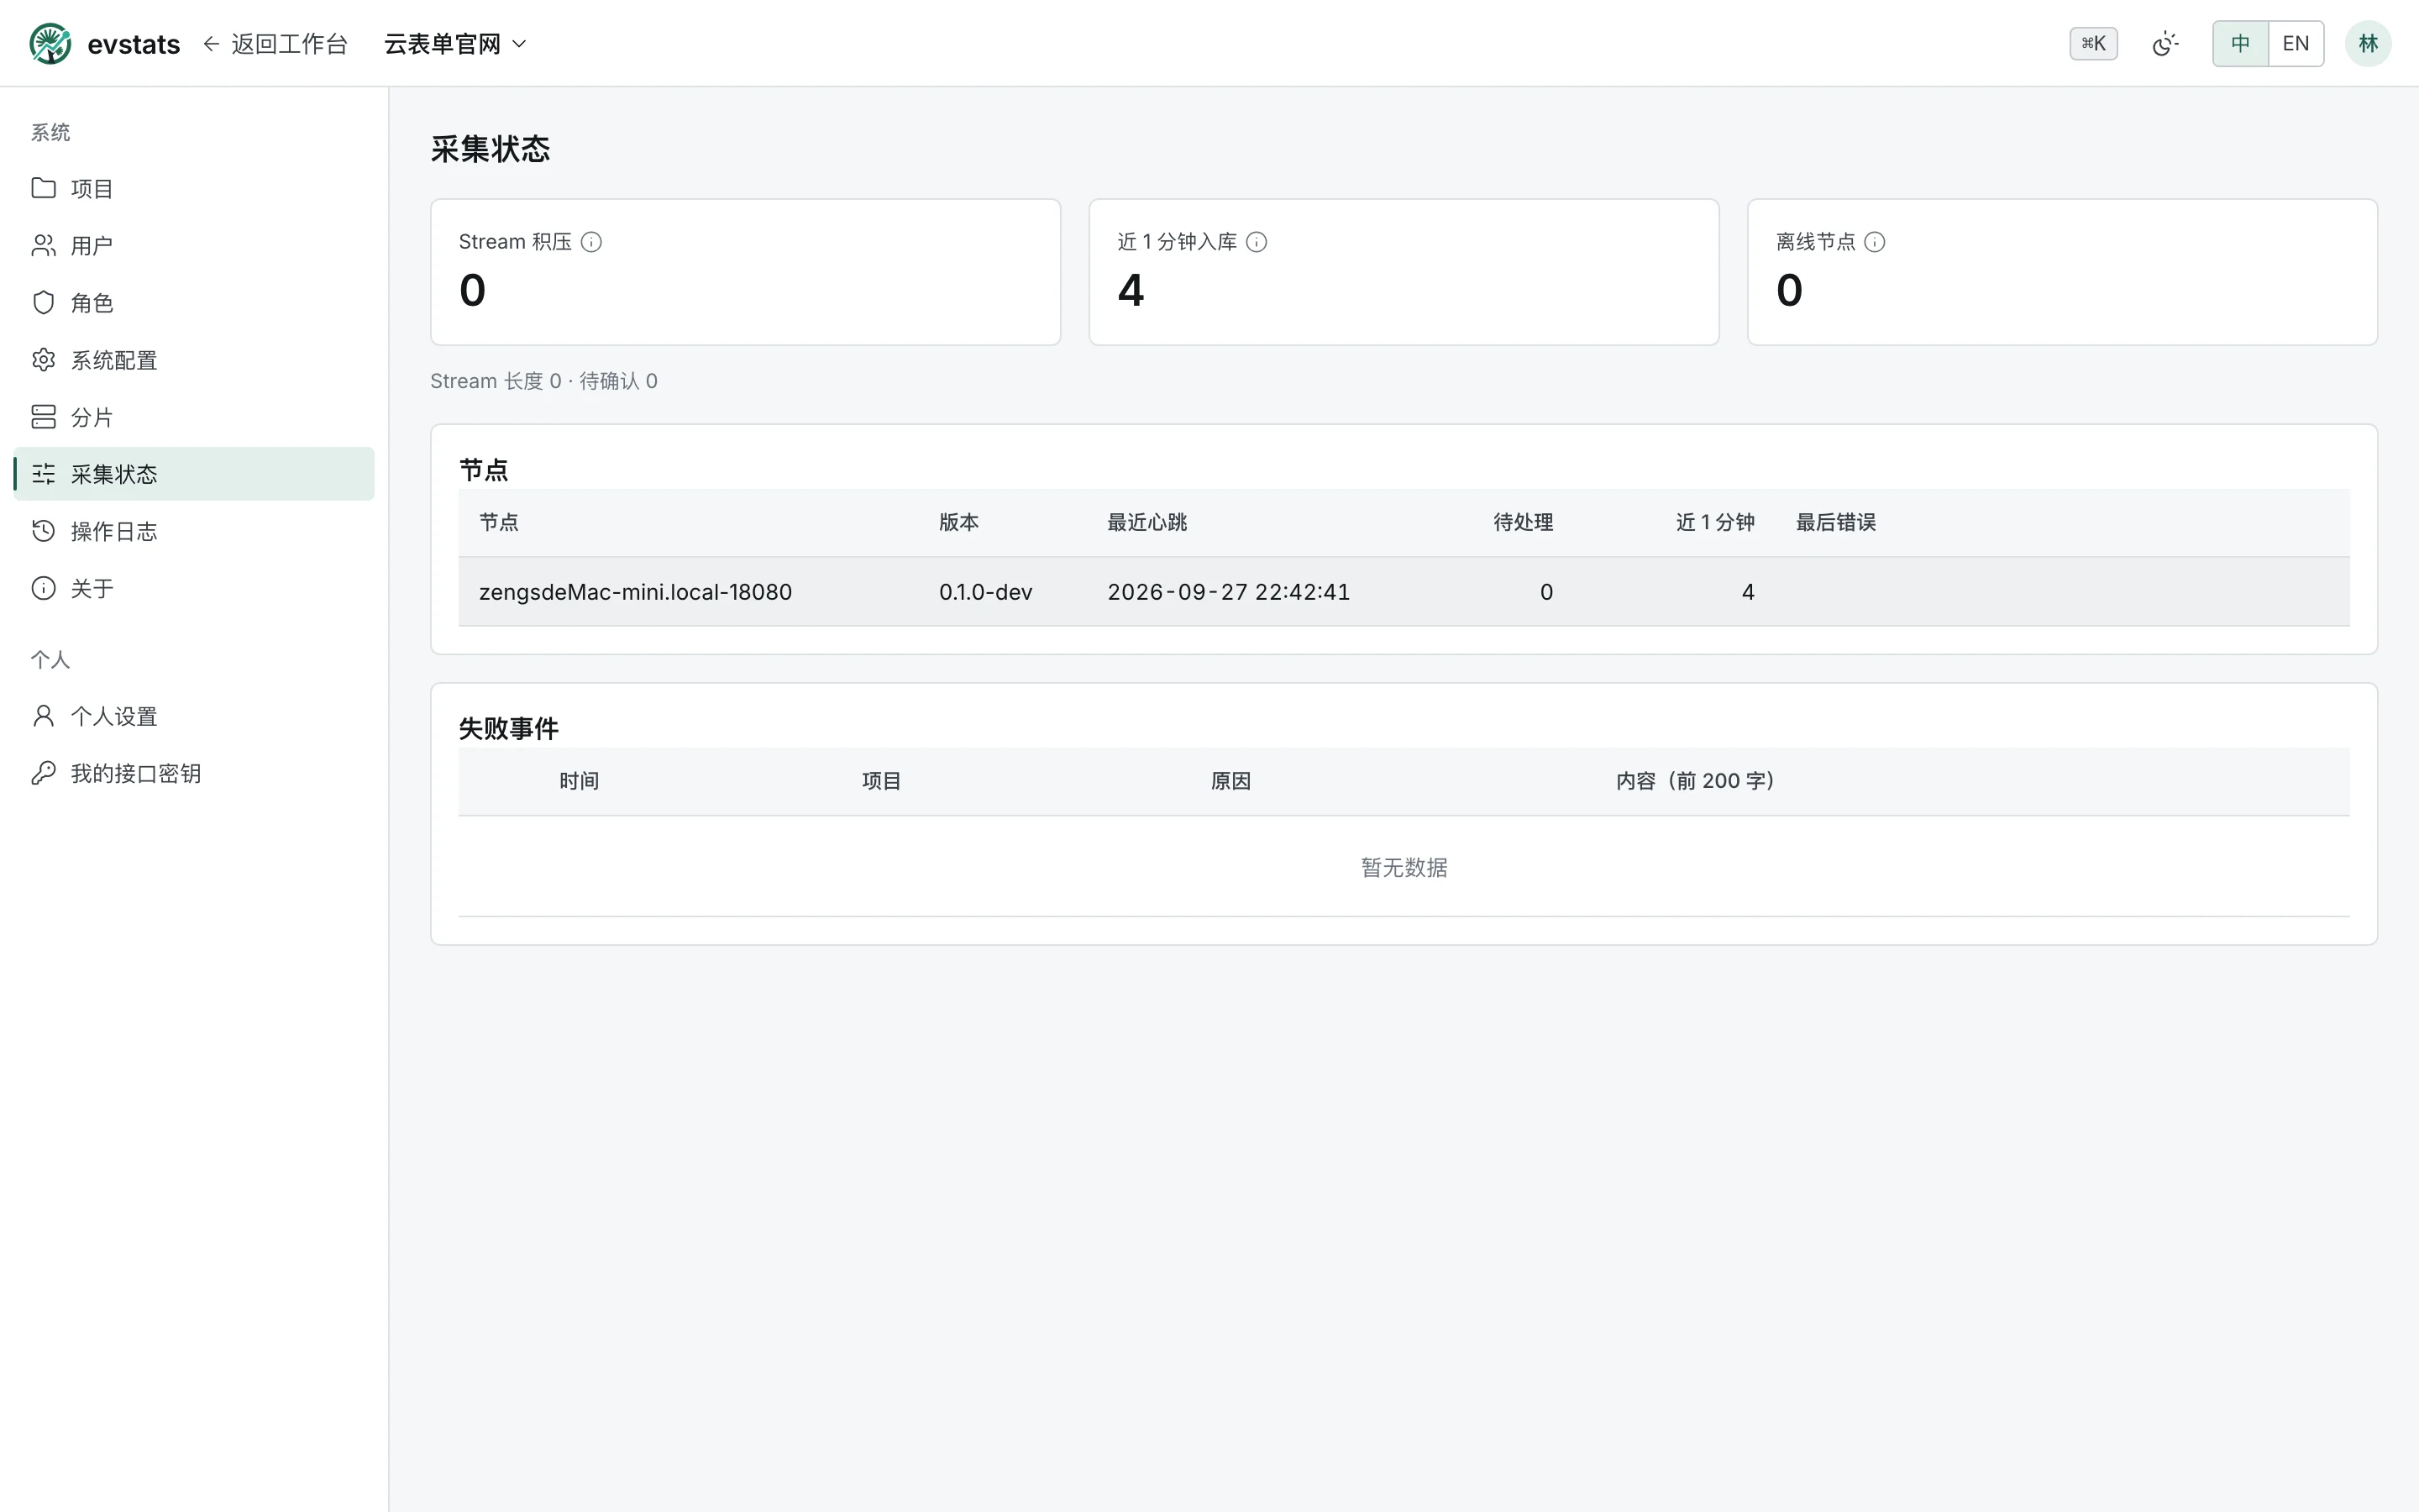Click the 我的接口密钥 link
This screenshot has width=2419, height=1512.
tap(194, 772)
